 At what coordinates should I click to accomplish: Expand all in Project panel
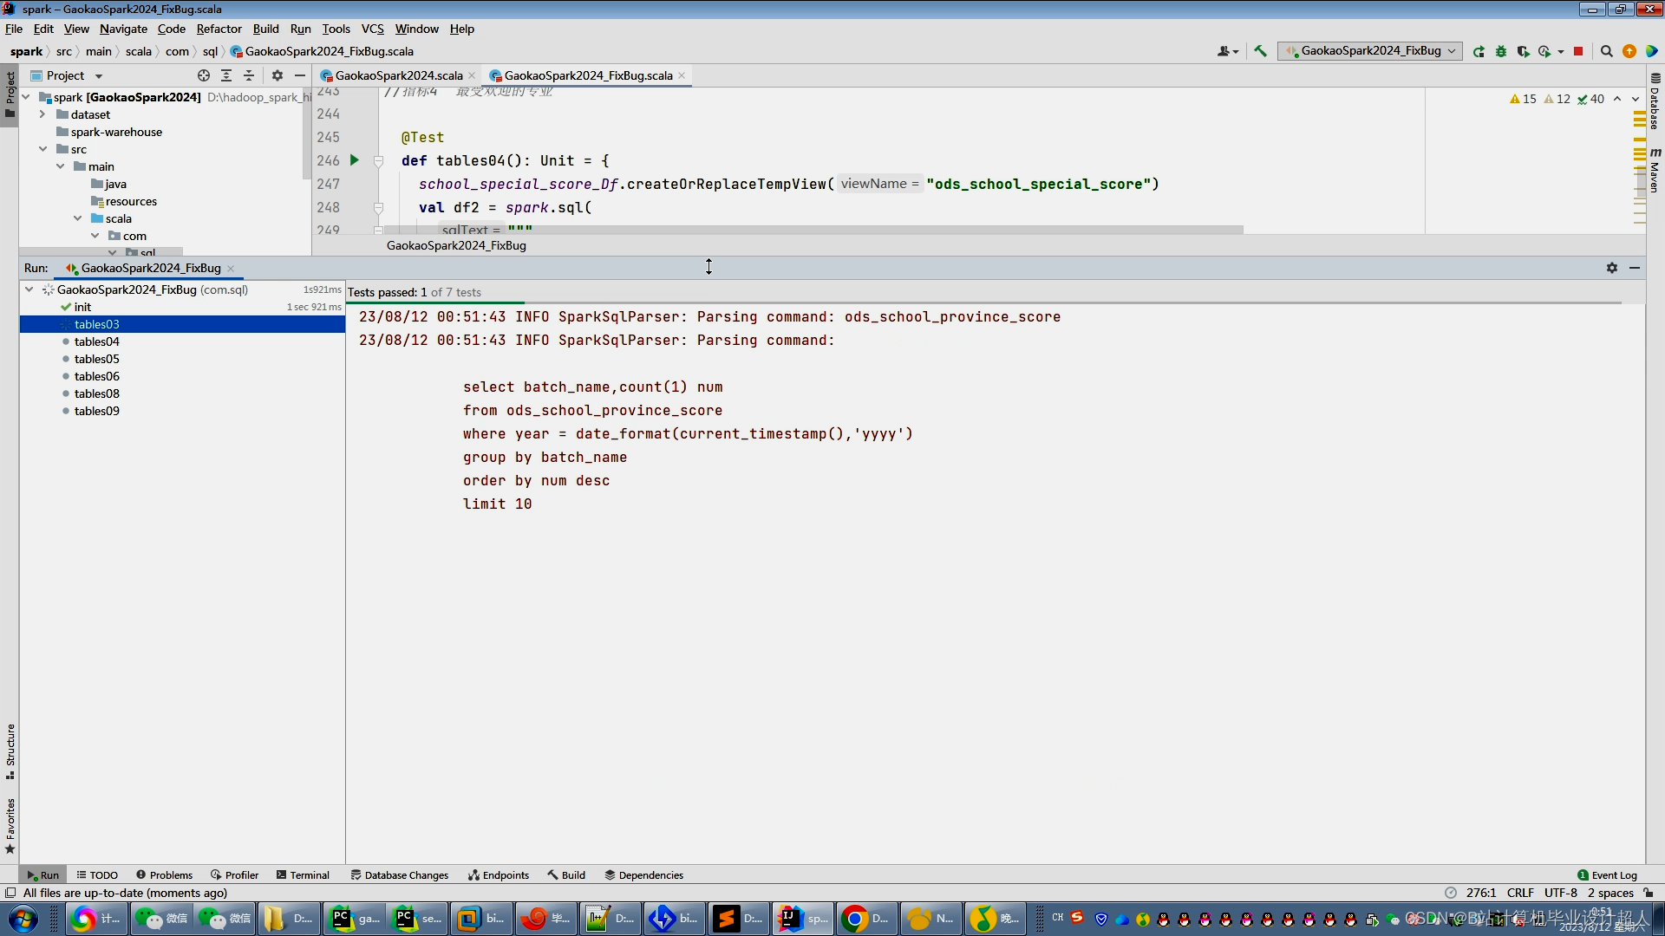pos(226,75)
